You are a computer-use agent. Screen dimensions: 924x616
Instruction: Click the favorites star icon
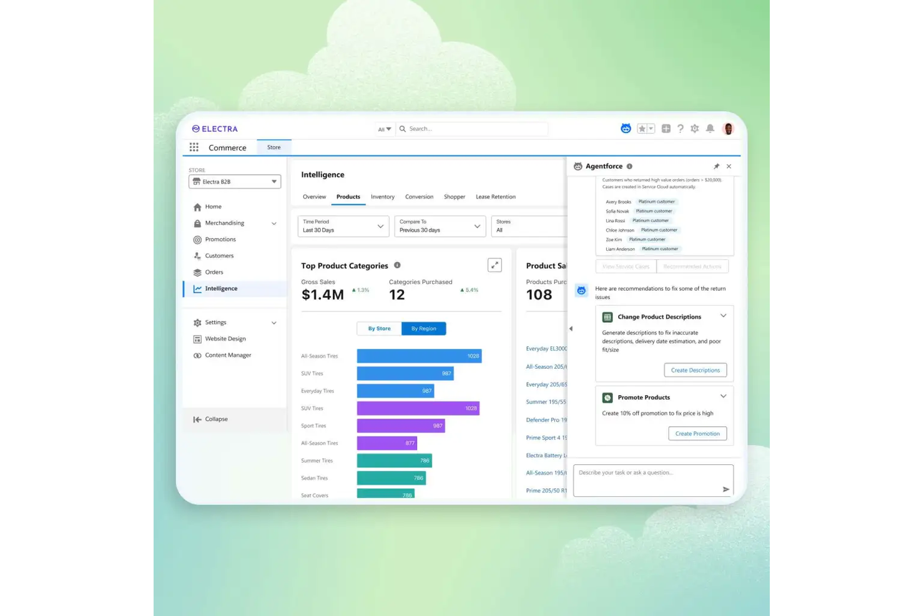[642, 129]
